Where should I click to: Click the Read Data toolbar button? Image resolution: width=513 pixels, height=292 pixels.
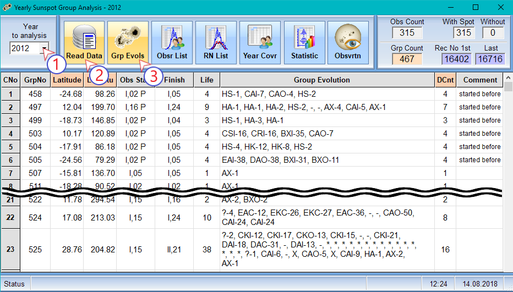[84, 42]
